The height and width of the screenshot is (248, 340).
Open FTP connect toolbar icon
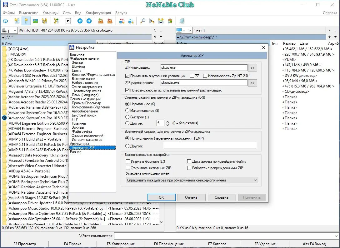pyautogui.click(x=122, y=21)
